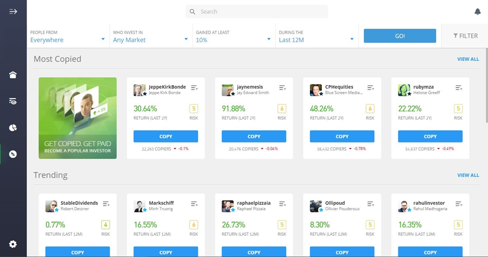488x257 pixels.
Task: Click risk score 4 on StableDividends card
Action: (x=106, y=224)
